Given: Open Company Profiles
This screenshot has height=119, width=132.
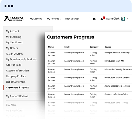Looking at the screenshot, I should 16,76.
